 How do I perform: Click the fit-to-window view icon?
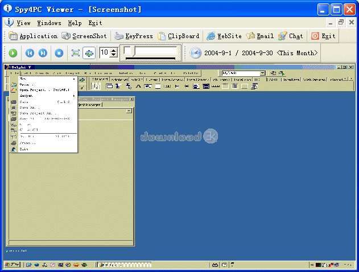[75, 53]
